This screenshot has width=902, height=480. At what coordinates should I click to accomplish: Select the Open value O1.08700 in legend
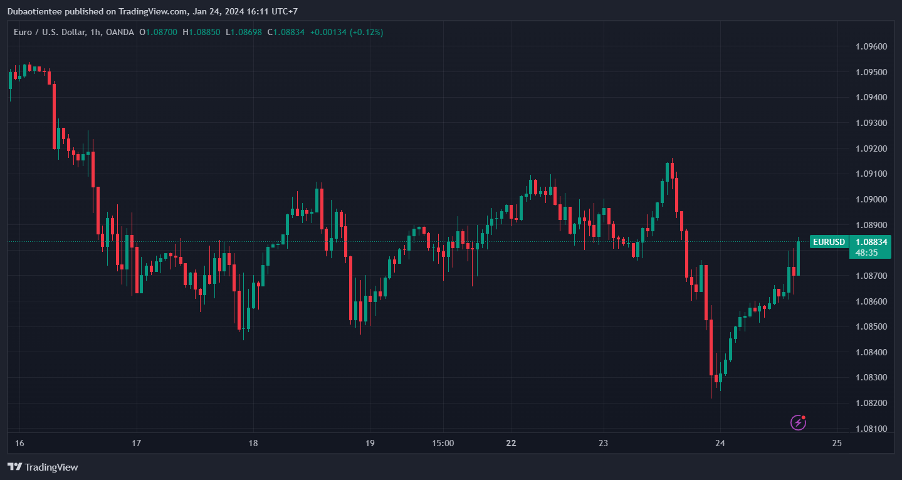[x=159, y=32]
